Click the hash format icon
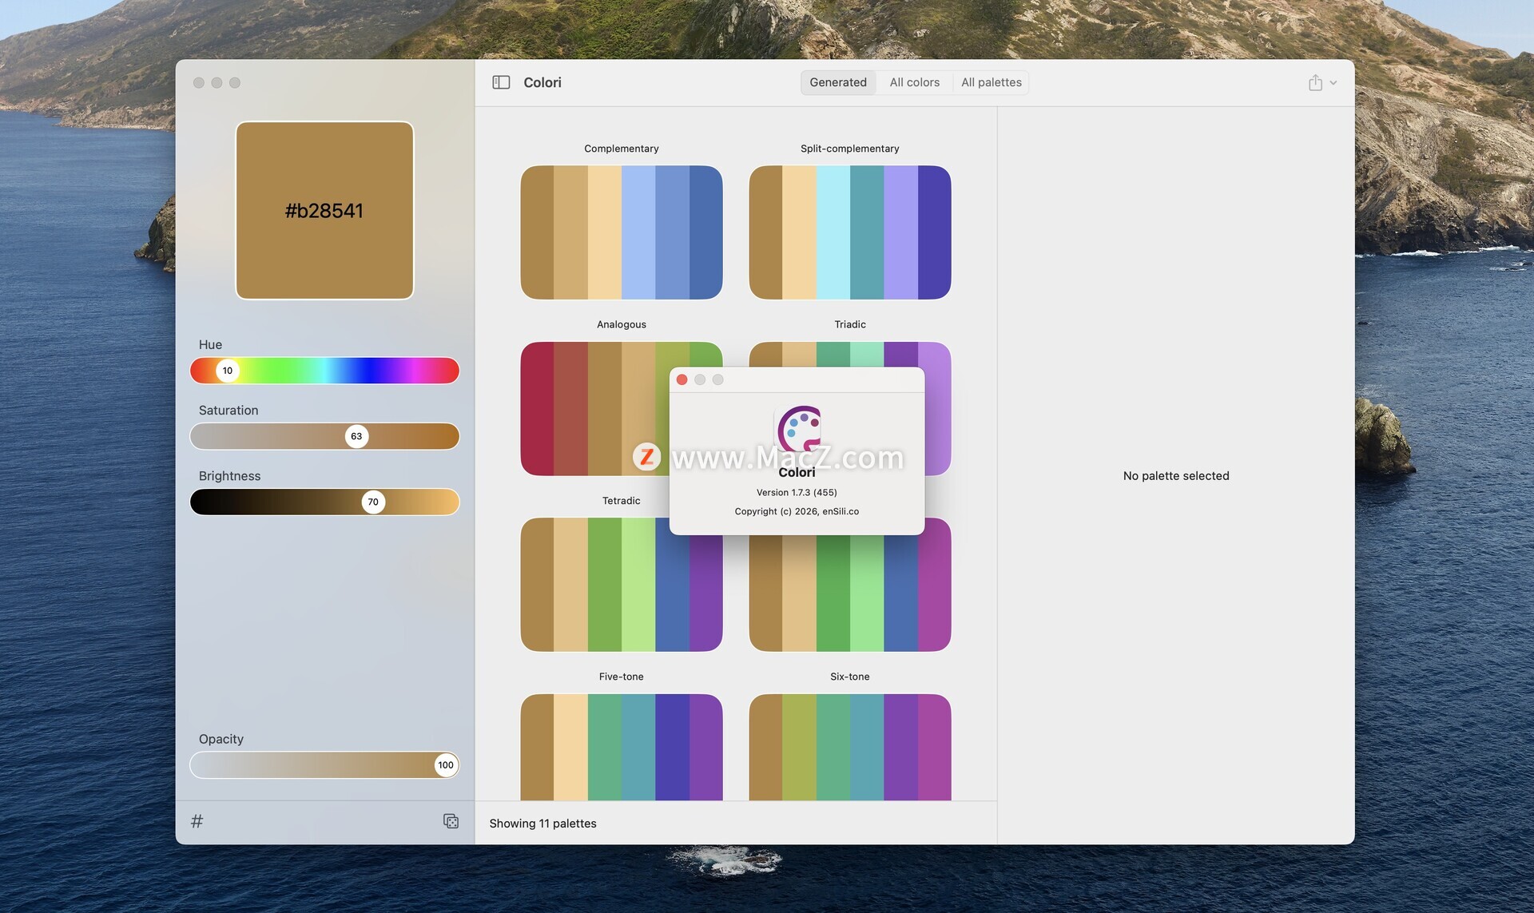 (197, 821)
